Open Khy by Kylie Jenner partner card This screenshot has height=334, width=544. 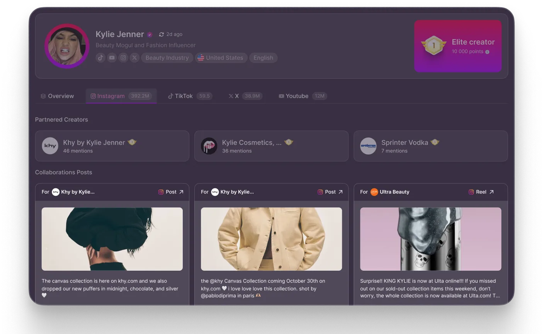(112, 146)
